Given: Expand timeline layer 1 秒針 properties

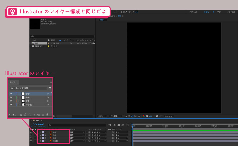Looking at the screenshot, I should (40, 132).
